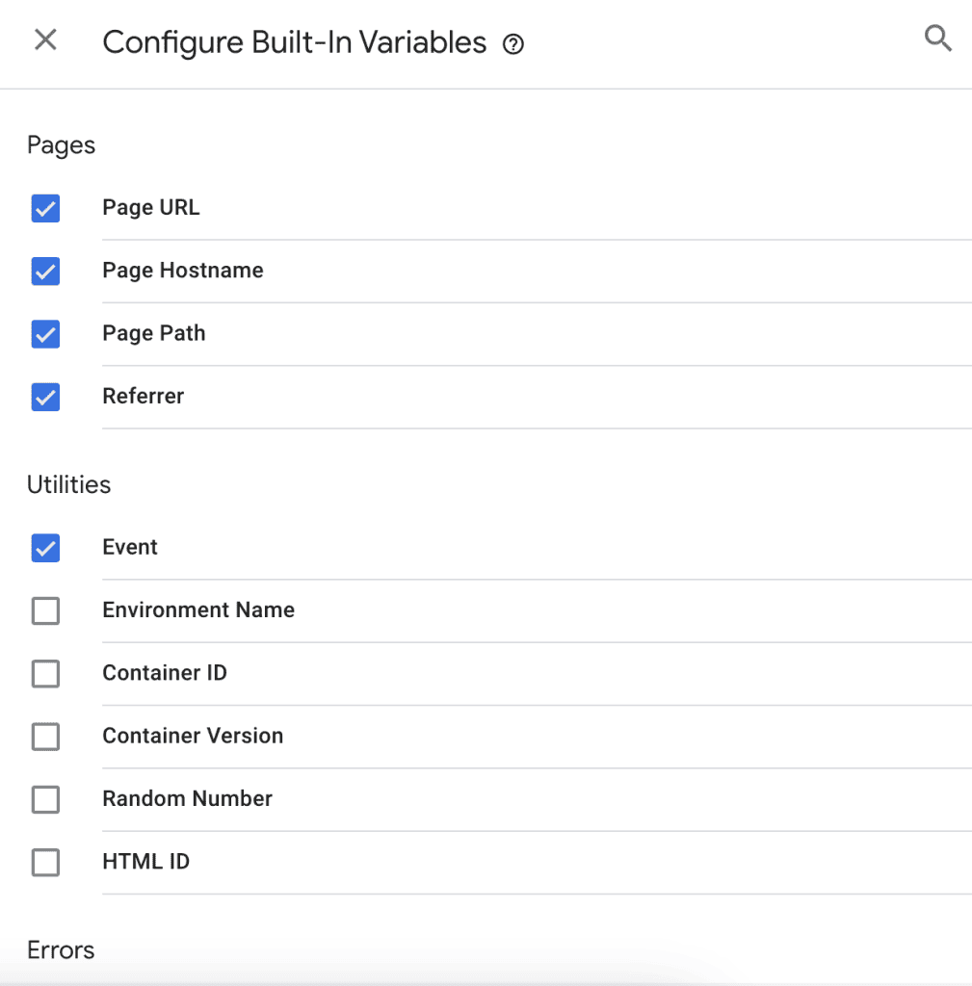Select the Page URL variable label
972x986 pixels.
[150, 207]
